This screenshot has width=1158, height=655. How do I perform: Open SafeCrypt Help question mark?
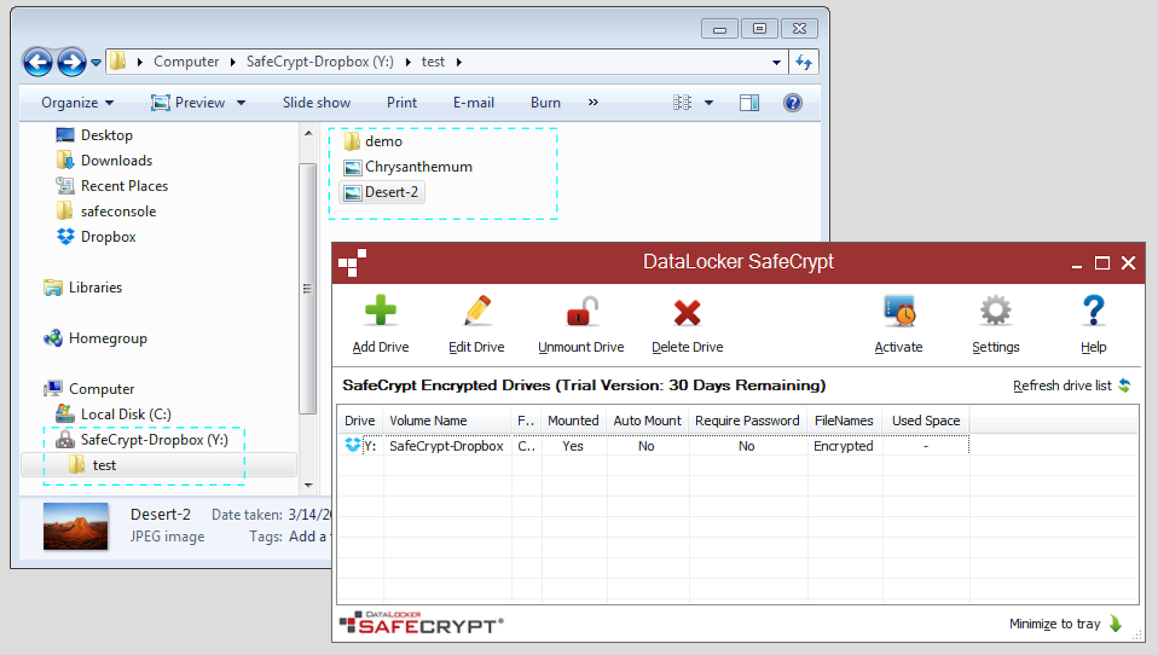click(1094, 311)
